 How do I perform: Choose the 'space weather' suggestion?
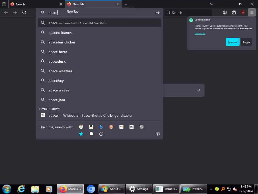point(99,71)
